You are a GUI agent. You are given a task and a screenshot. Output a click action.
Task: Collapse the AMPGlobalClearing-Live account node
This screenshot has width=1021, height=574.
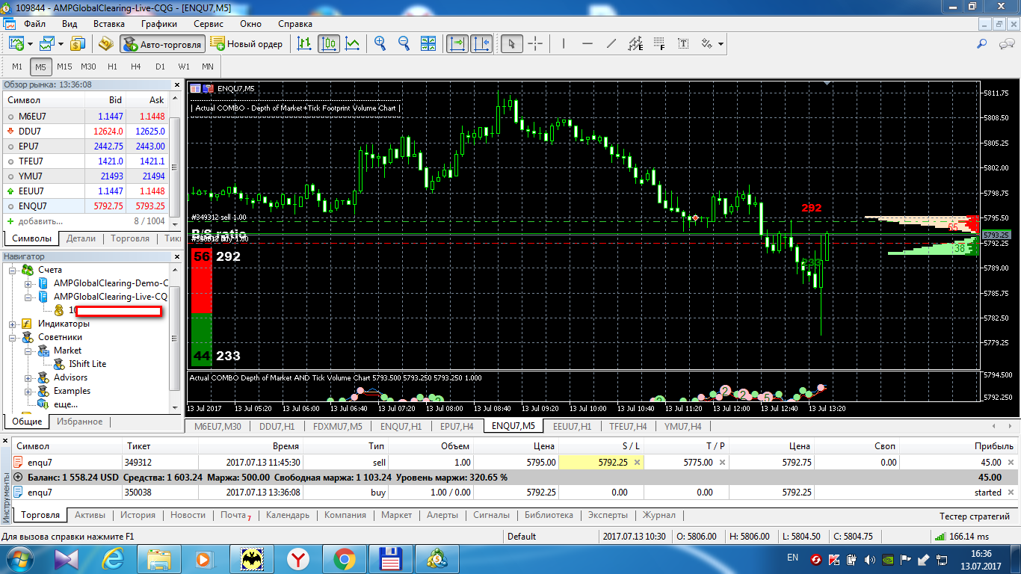pyautogui.click(x=28, y=297)
